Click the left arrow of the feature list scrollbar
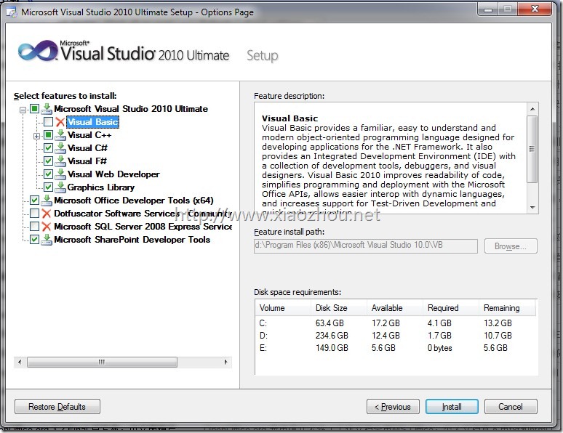 tap(20, 362)
